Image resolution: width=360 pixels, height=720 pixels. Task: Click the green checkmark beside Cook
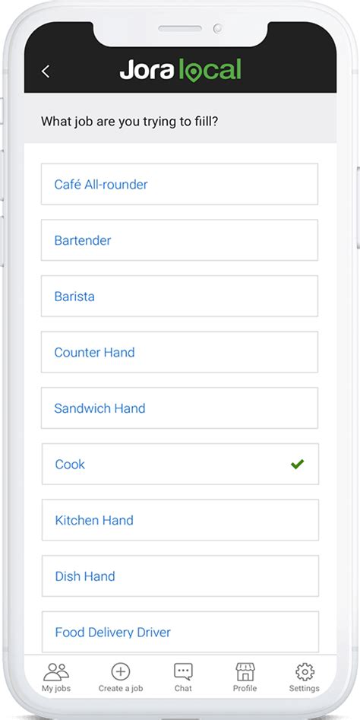[x=297, y=465]
